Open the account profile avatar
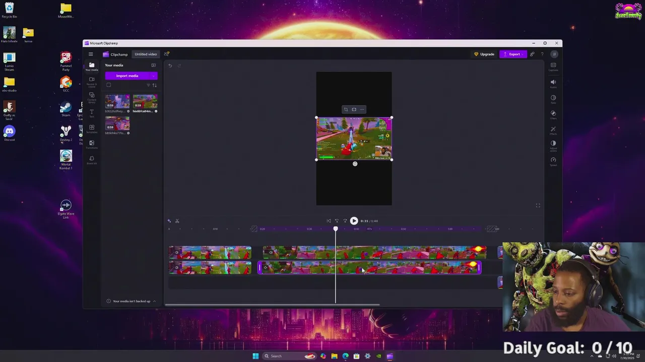The image size is (645, 362). coord(554,54)
